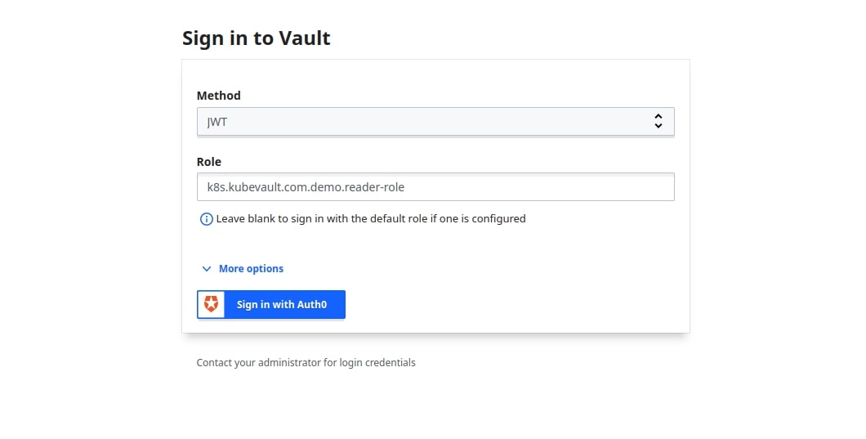Place cursor in the k8s.kubevault.com.demo.reader-role text

click(x=306, y=186)
